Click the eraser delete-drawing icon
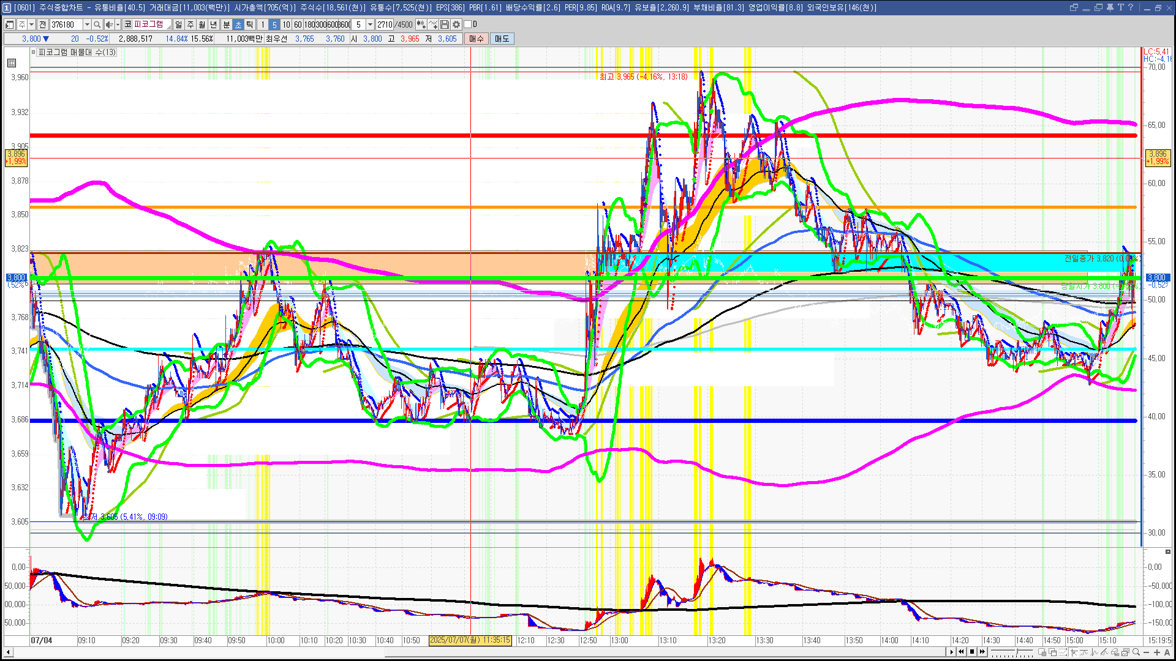The width and height of the screenshot is (1176, 661). coord(1115,652)
